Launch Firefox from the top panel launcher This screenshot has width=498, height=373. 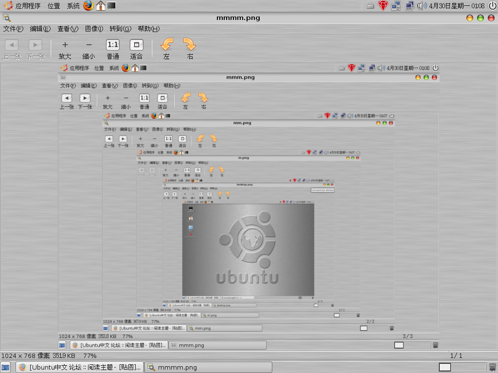(89, 6)
